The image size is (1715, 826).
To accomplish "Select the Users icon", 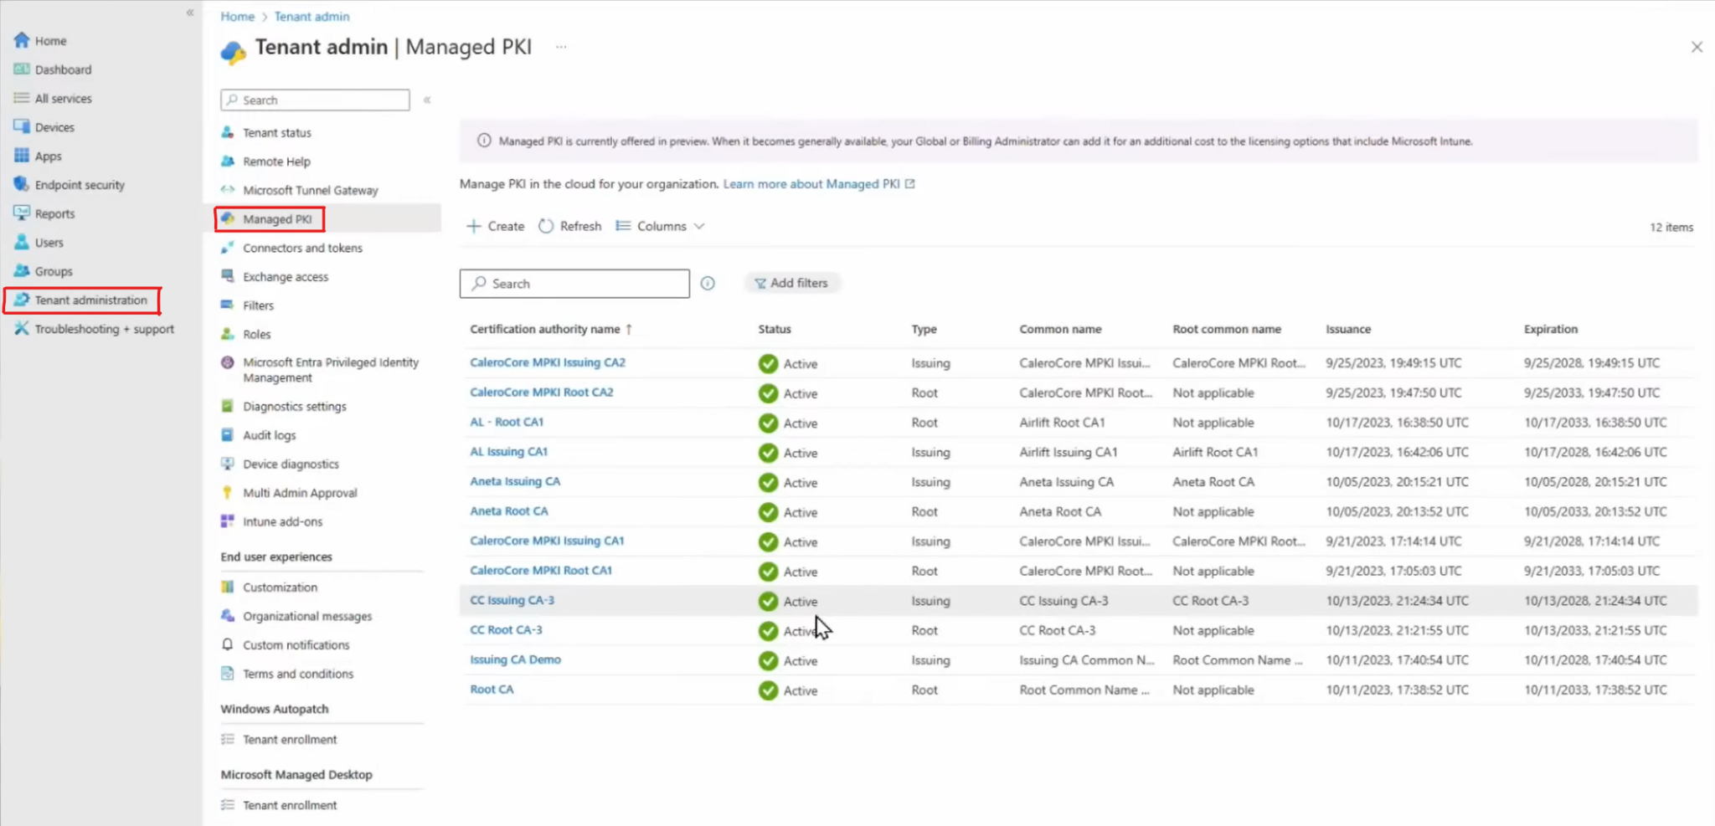I will pyautogui.click(x=23, y=242).
